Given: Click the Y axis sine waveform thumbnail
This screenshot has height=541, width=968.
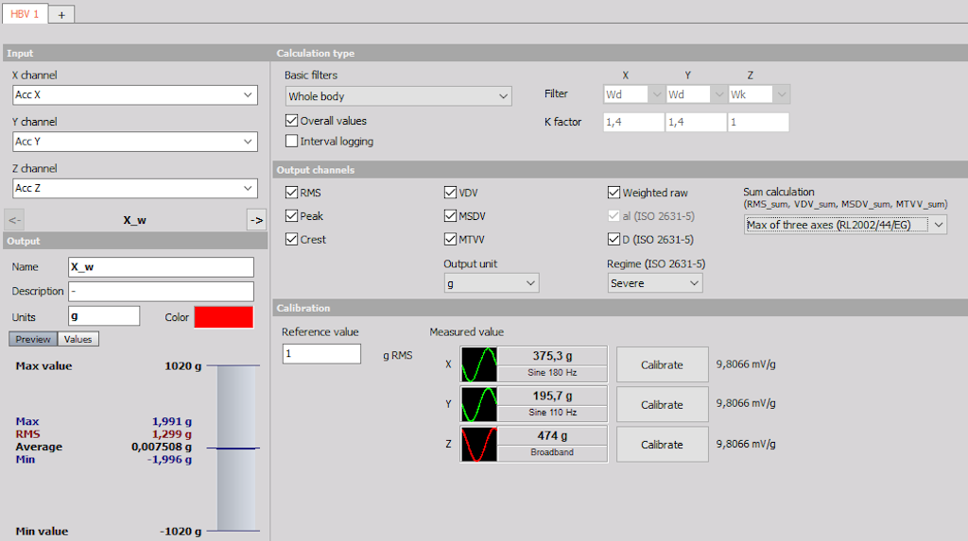Looking at the screenshot, I should tap(478, 404).
